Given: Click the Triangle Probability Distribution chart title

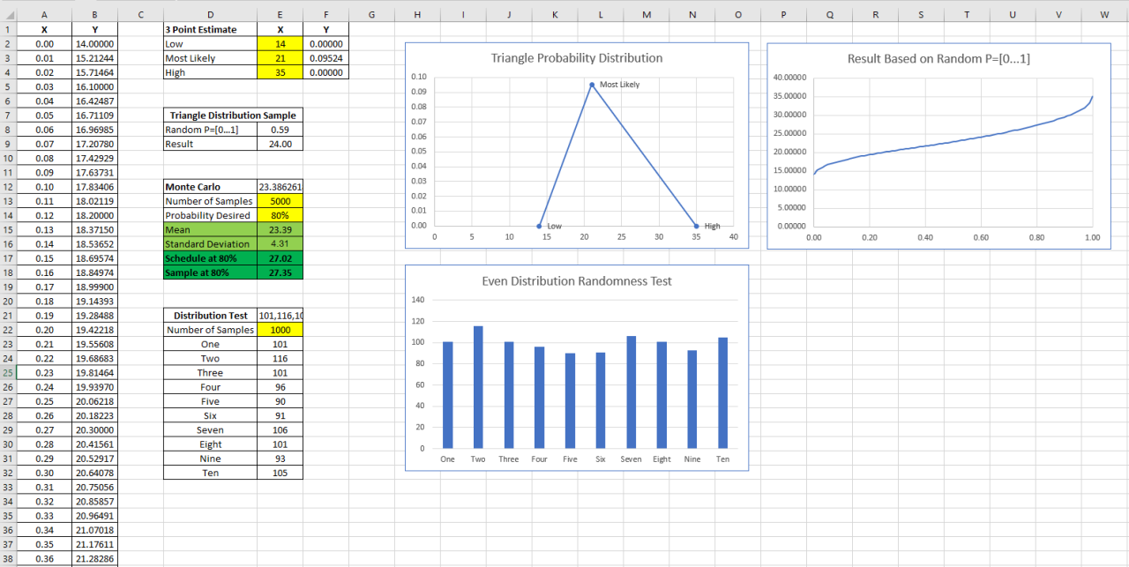Looking at the screenshot, I should pyautogui.click(x=575, y=57).
